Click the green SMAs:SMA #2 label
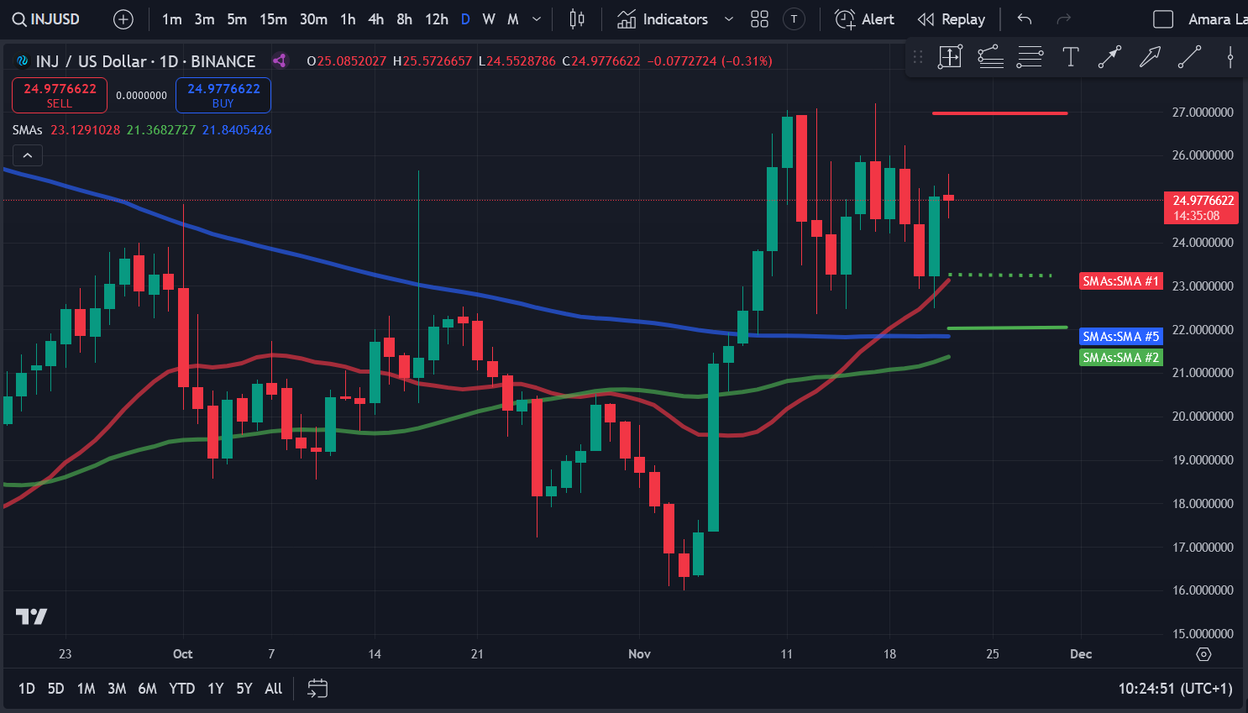Screen dimensions: 1248x713 pyautogui.click(x=1121, y=358)
